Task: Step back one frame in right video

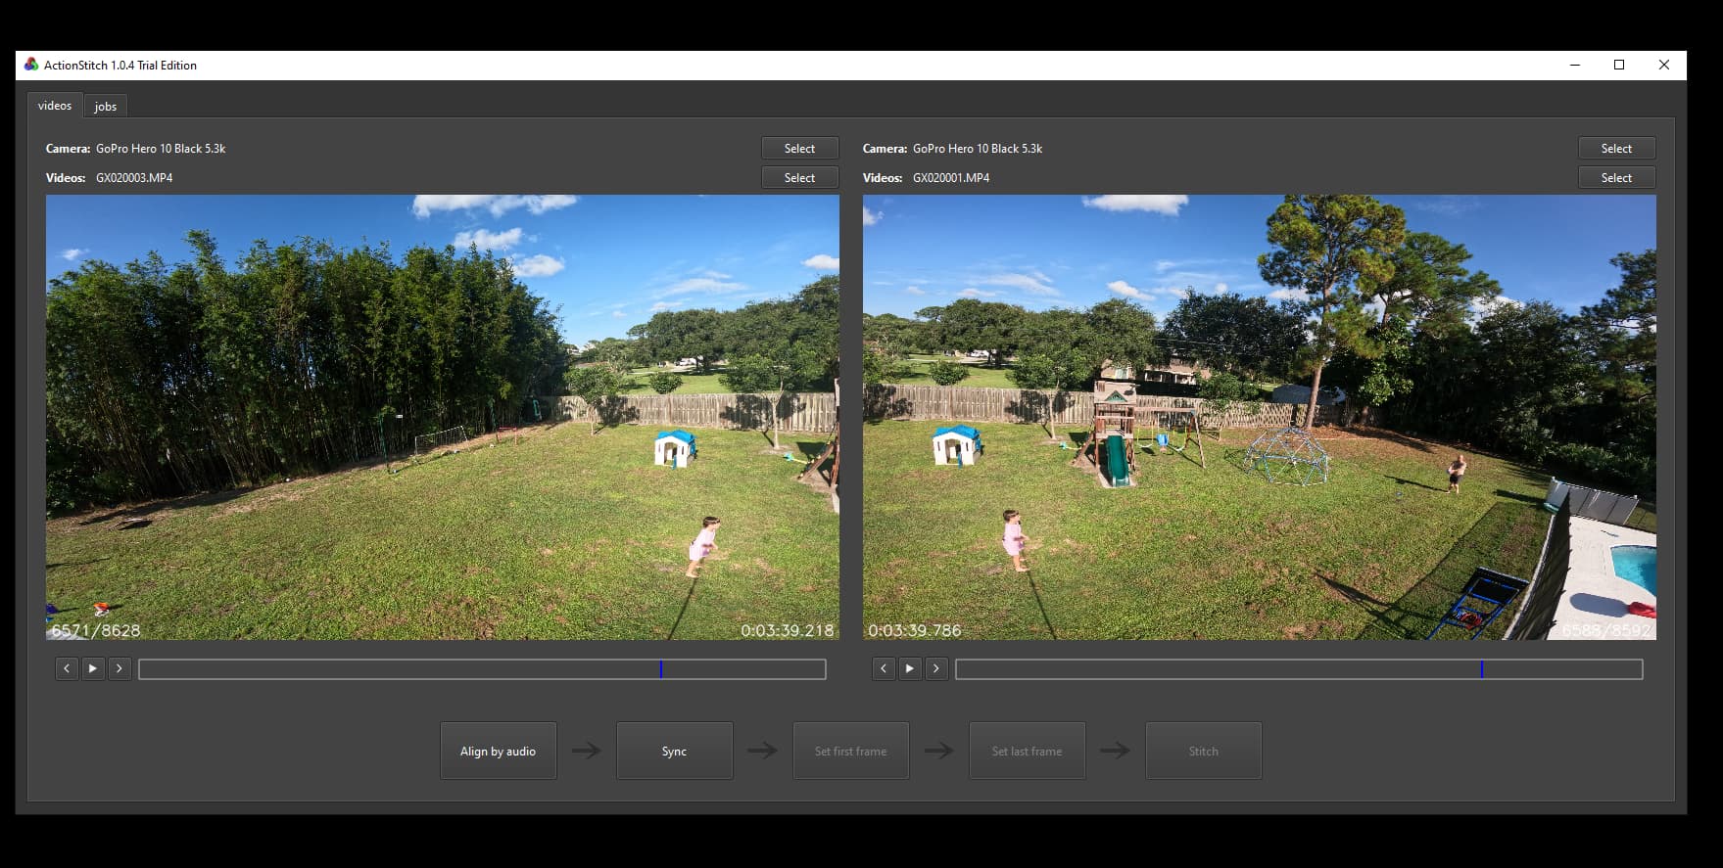Action: pyautogui.click(x=884, y=668)
